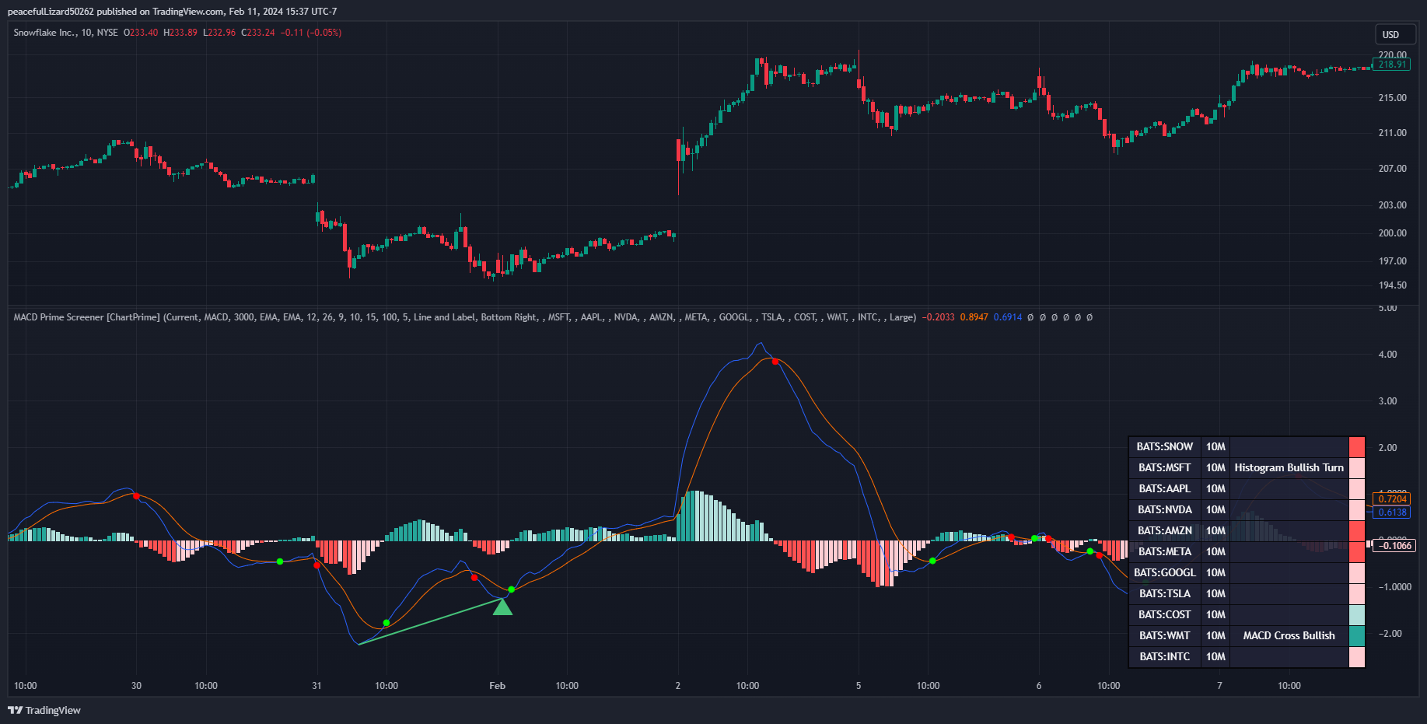Click the close value C233.24
1427x724 pixels.
point(258,33)
